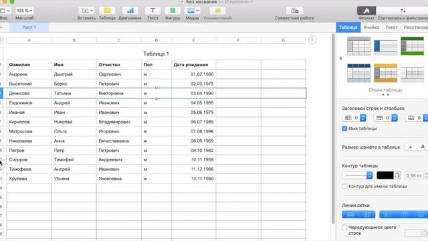Open the outline color wheel picker
Viewport: 428px width, 241px height.
coord(397,175)
